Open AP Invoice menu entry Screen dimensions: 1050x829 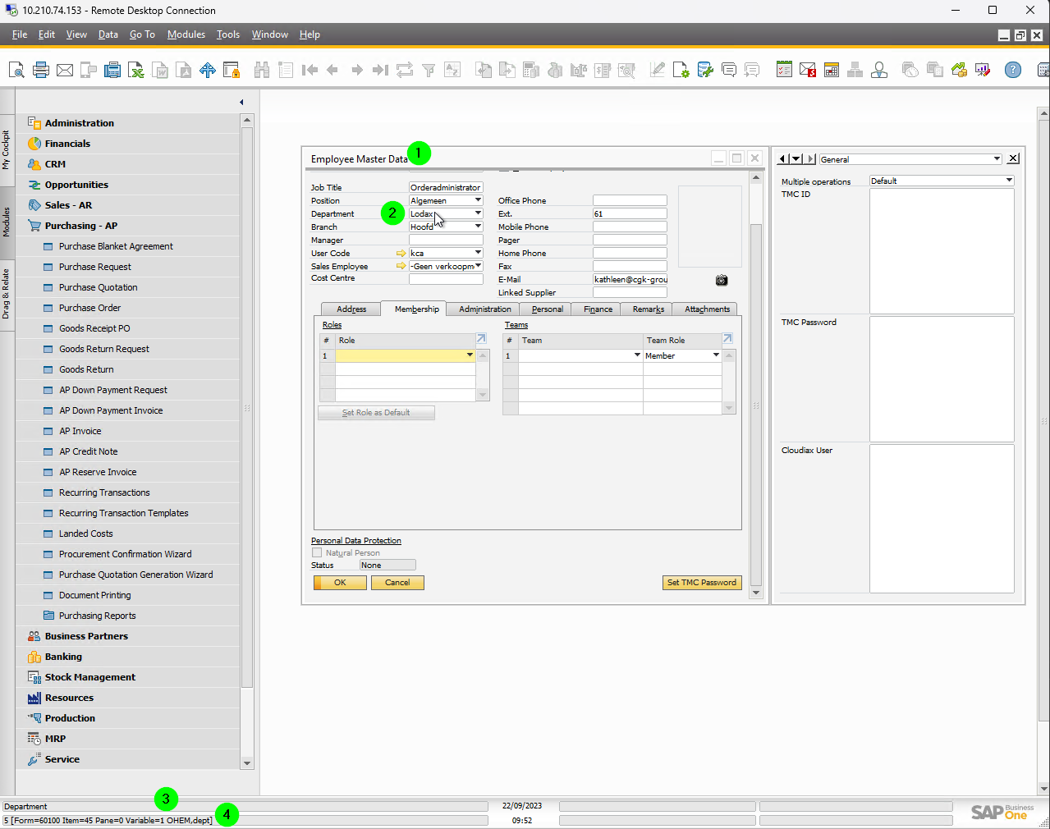(x=80, y=431)
